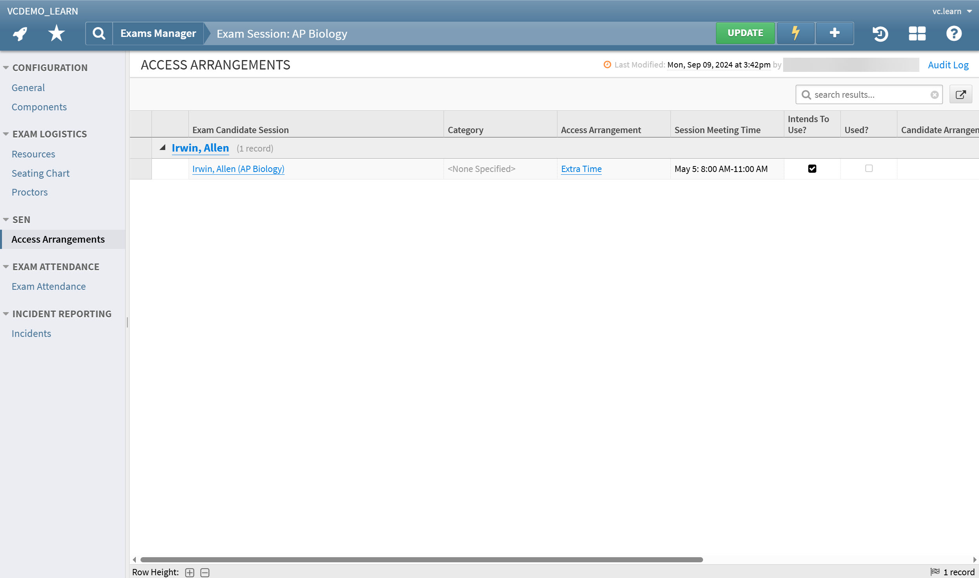Open the history clock icon

[x=880, y=33]
